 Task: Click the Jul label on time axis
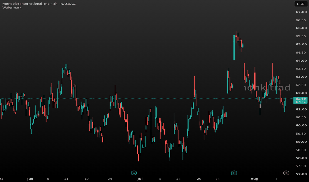140,179
